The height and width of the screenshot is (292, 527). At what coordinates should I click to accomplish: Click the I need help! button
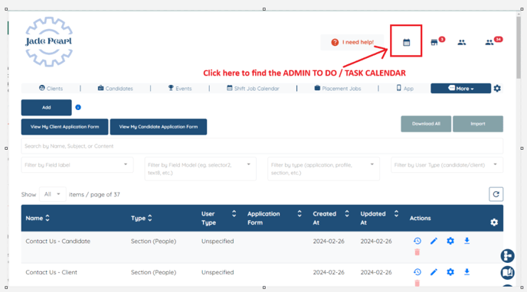352,42
